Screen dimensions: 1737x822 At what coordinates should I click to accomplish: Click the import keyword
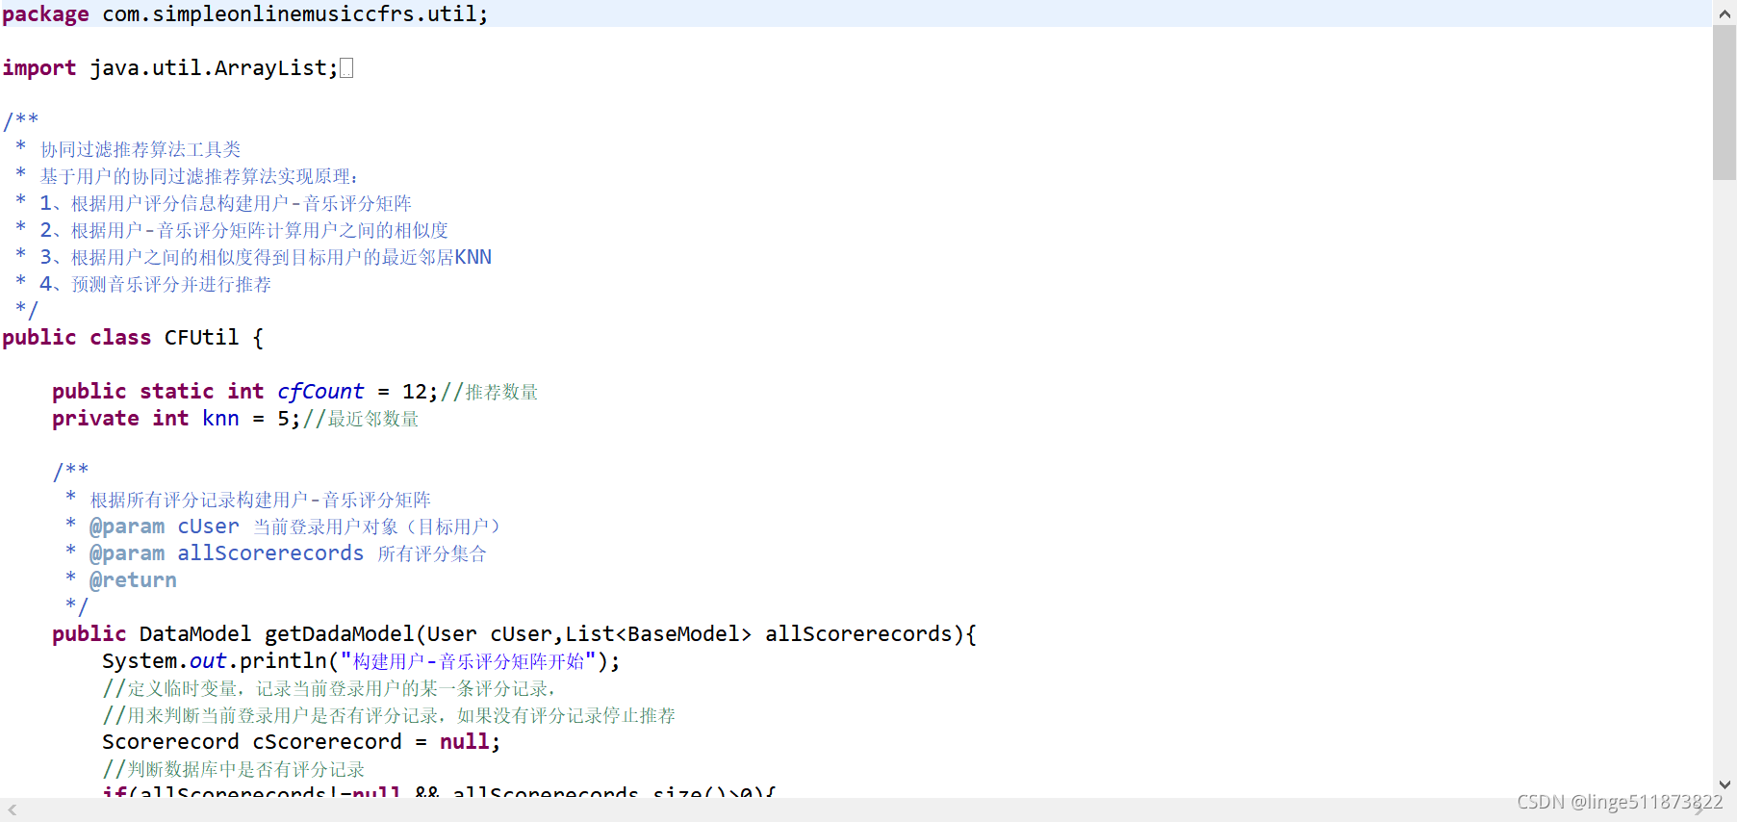click(x=39, y=68)
